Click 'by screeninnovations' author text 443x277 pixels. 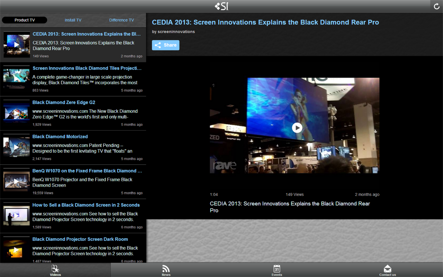pyautogui.click(x=173, y=32)
